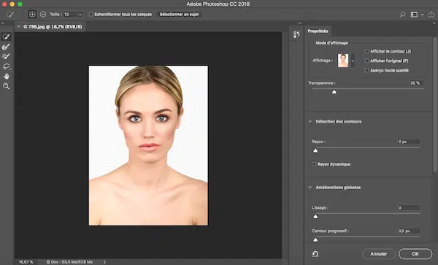Select the Zoom tool
Screen dimensions: 438x265
(x=6, y=86)
